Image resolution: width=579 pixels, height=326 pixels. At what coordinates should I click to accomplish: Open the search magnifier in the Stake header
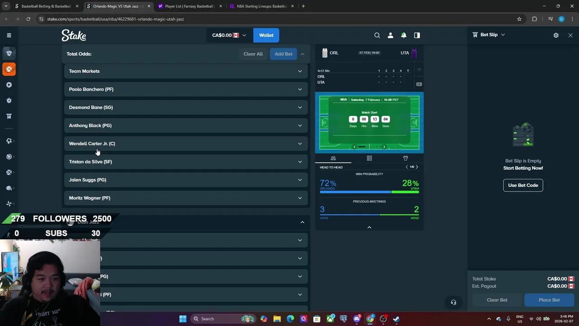tap(377, 35)
